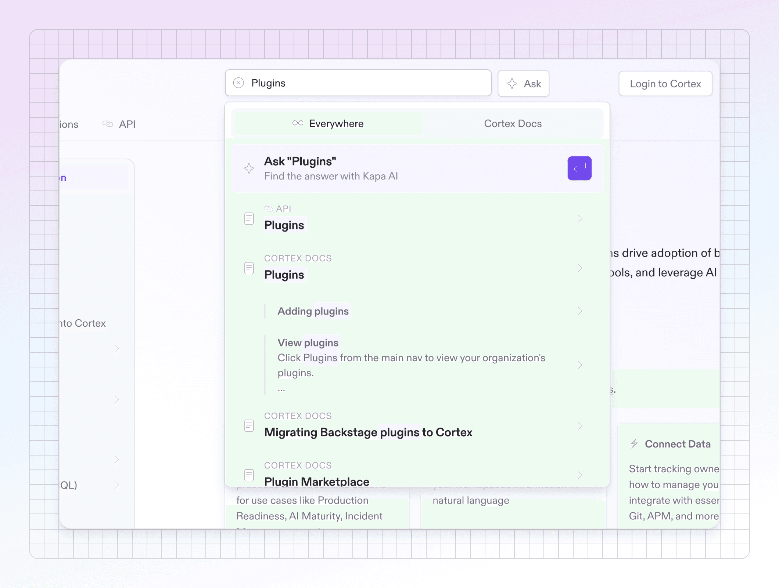Clear the search field with the X icon
The image size is (779, 588).
[x=238, y=83]
